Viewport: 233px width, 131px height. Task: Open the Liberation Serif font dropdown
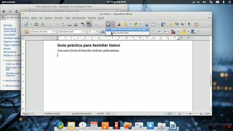pyautogui.click(x=84, y=32)
